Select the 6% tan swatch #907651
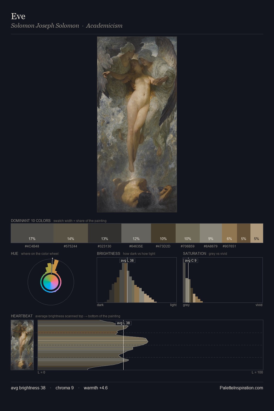 coord(229,233)
